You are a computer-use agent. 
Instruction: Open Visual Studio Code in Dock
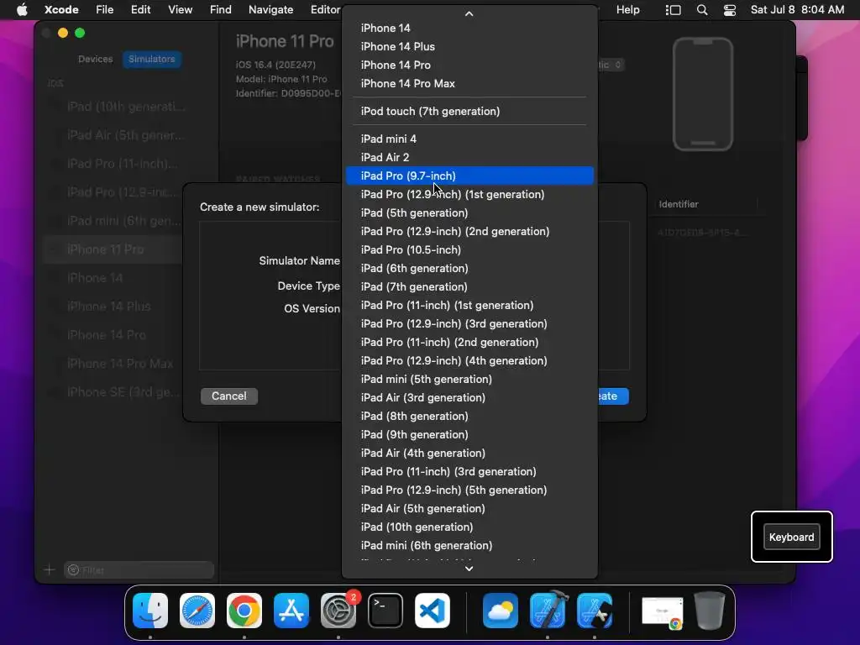point(433,611)
